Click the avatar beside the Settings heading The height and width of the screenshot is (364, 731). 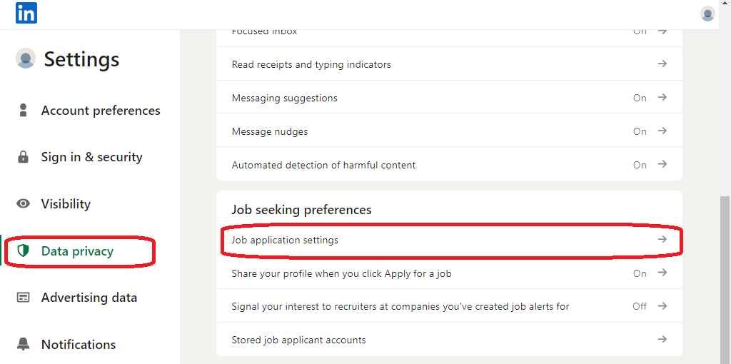[26, 59]
